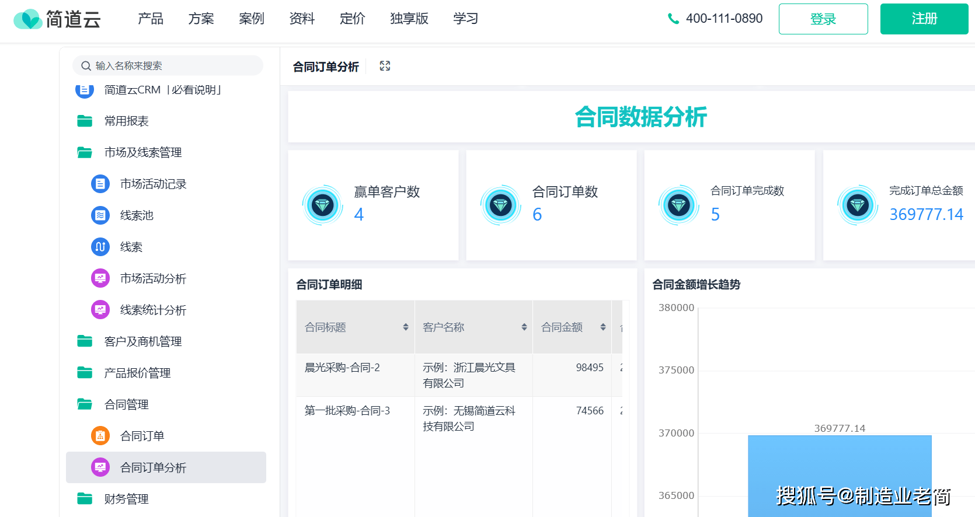
Task: Click the search magnifier icon in sidebar
Action: point(86,66)
